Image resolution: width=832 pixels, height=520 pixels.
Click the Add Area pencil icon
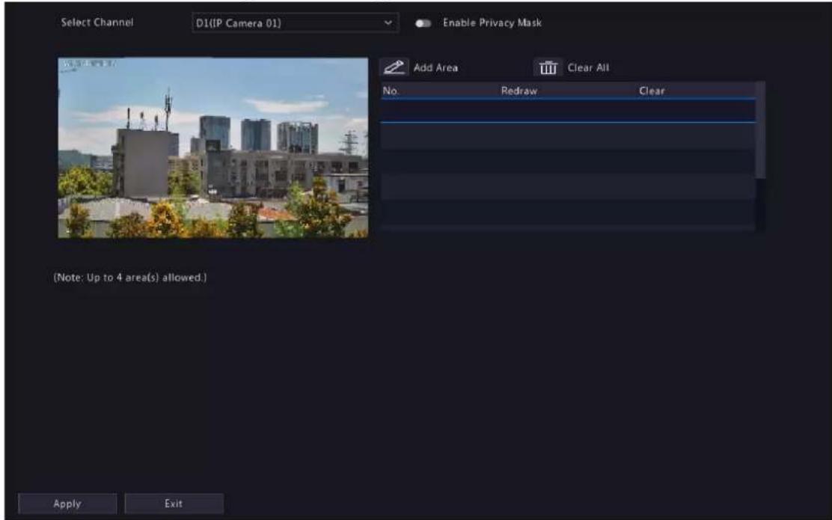(394, 67)
